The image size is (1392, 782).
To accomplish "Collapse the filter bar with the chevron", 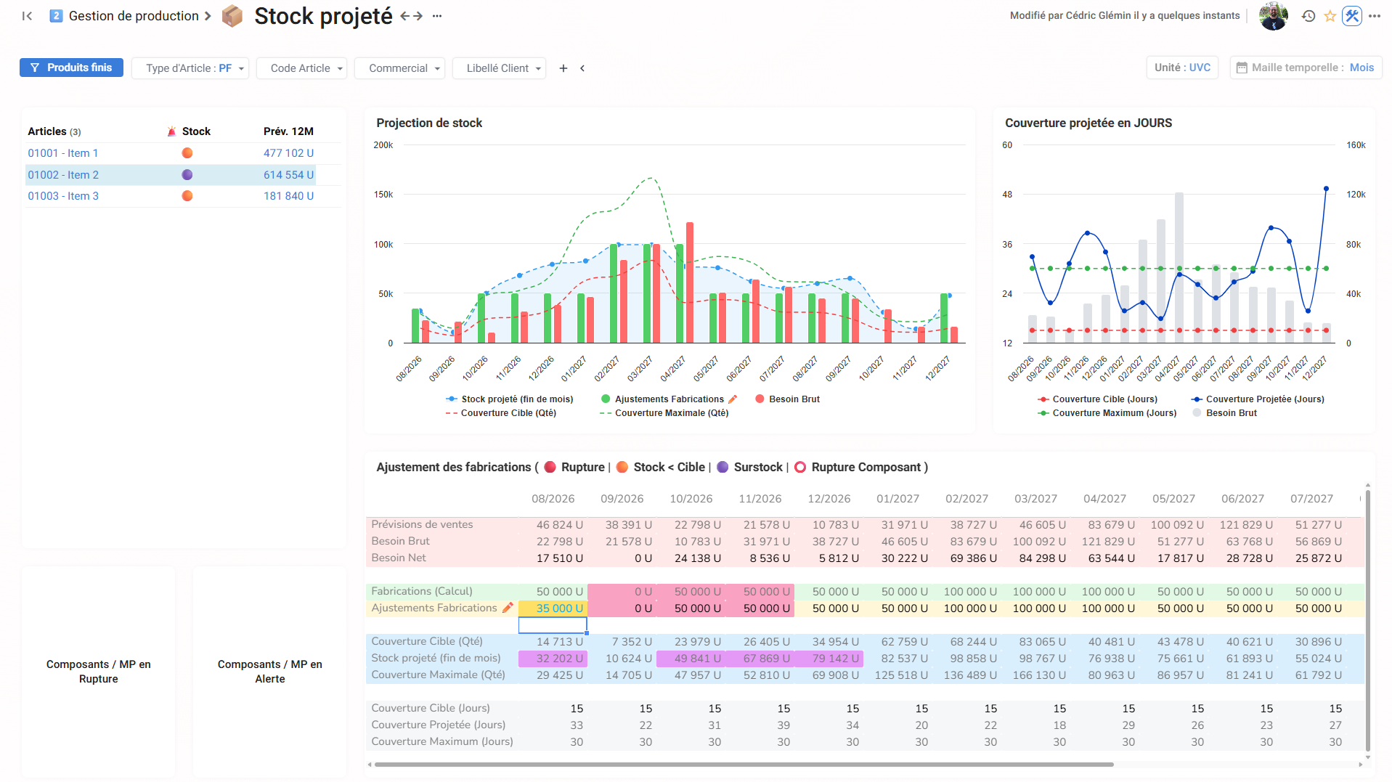I will tap(582, 68).
